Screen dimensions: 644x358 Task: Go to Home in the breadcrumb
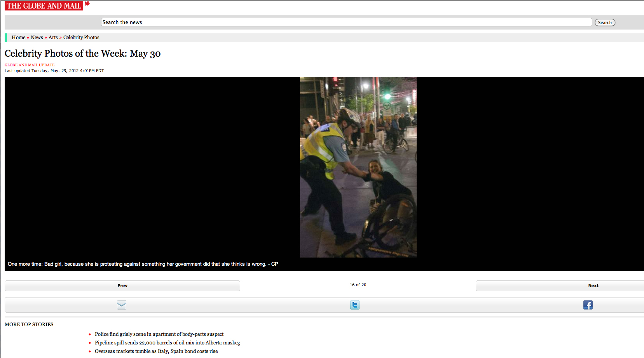point(18,38)
